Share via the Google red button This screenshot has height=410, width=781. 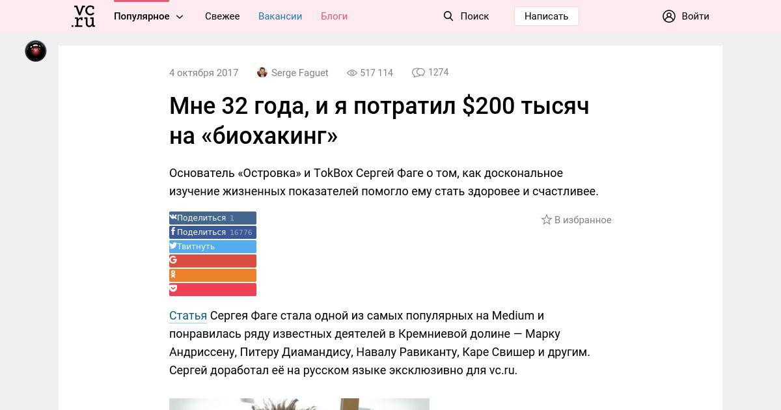coord(213,261)
